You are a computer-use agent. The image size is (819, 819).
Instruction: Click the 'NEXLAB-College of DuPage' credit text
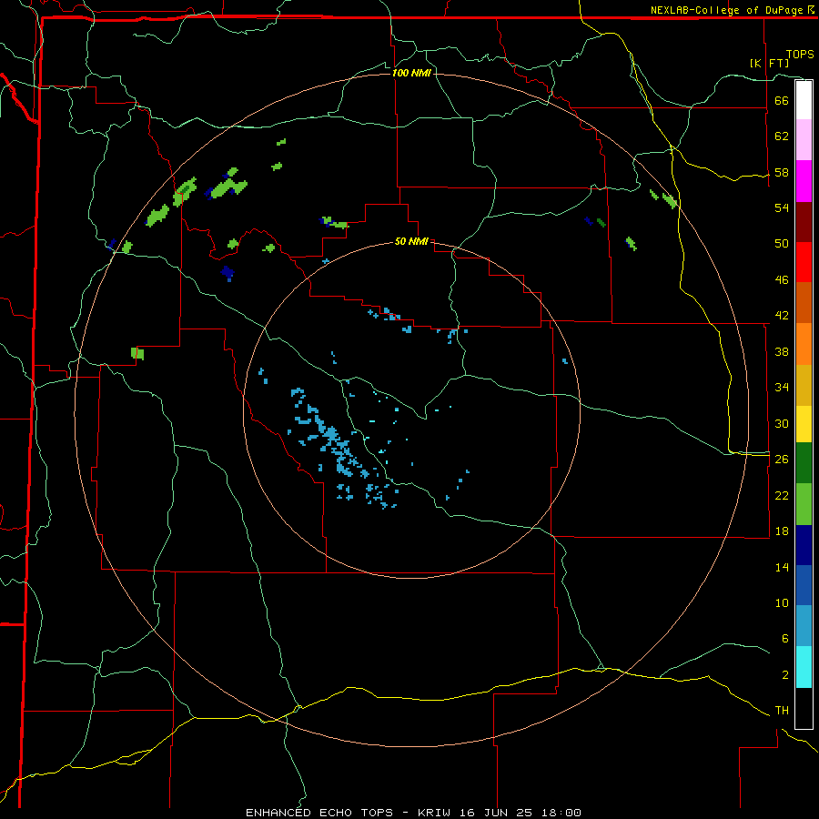pos(728,10)
